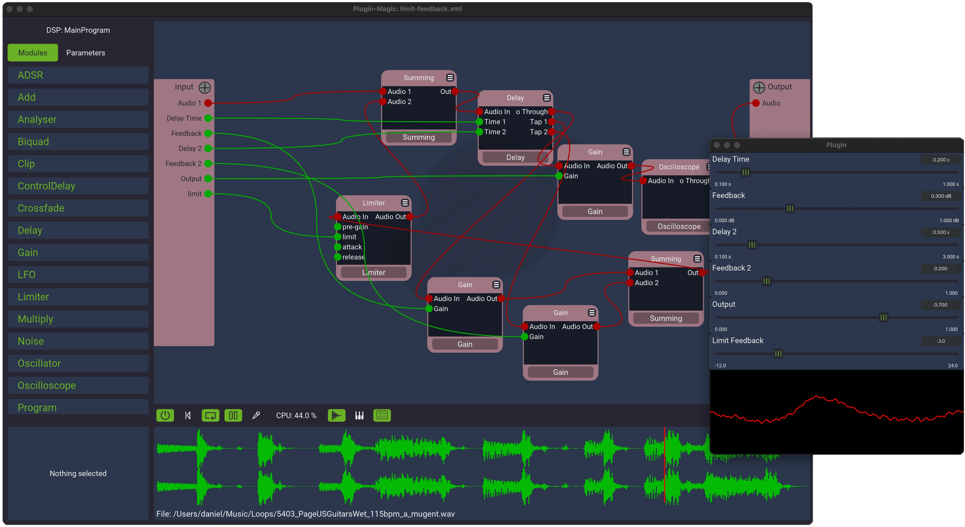
Task: Select the microphone input icon
Action: point(256,415)
